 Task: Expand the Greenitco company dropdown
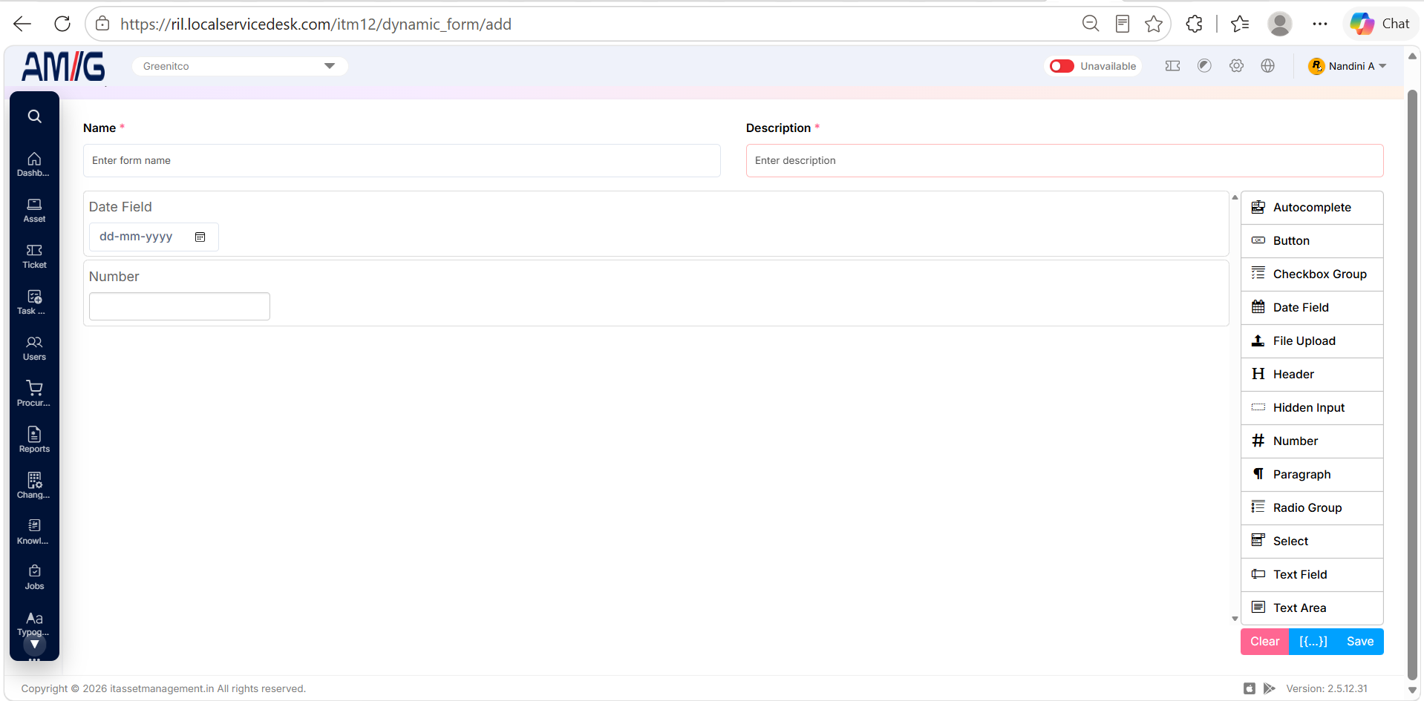(240, 66)
